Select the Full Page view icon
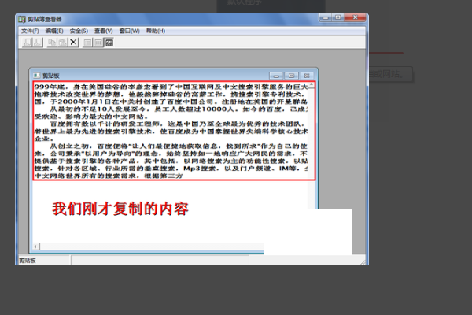 (109, 43)
